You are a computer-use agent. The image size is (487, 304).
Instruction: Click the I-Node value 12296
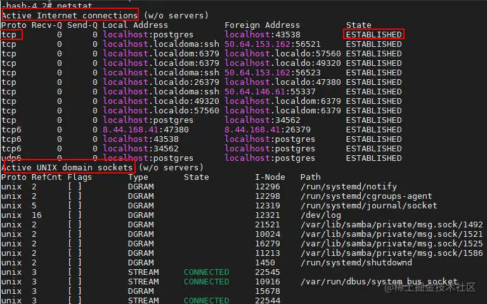click(x=268, y=187)
